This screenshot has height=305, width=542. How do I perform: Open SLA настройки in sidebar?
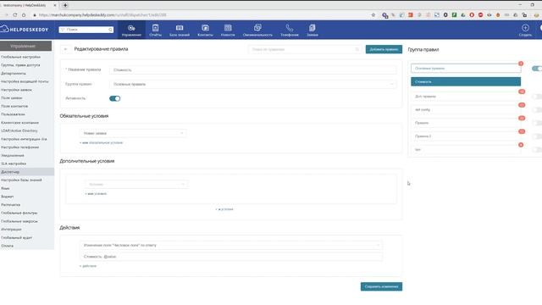14,164
